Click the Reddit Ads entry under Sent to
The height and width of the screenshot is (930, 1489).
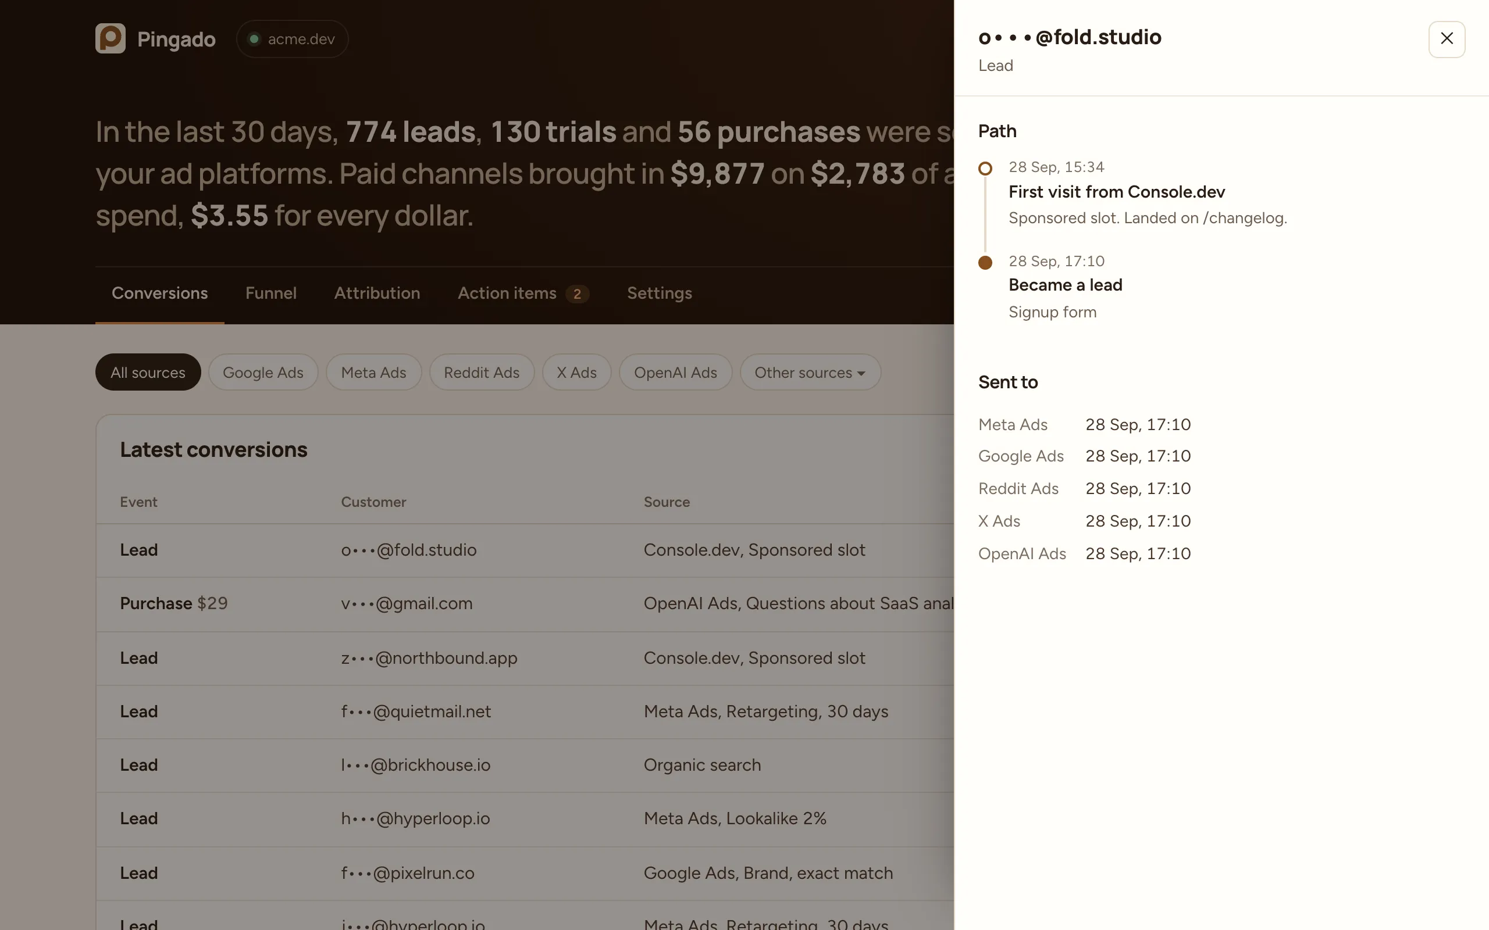(1084, 488)
